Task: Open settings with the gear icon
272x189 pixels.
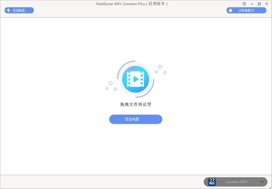Action: (x=244, y=4)
